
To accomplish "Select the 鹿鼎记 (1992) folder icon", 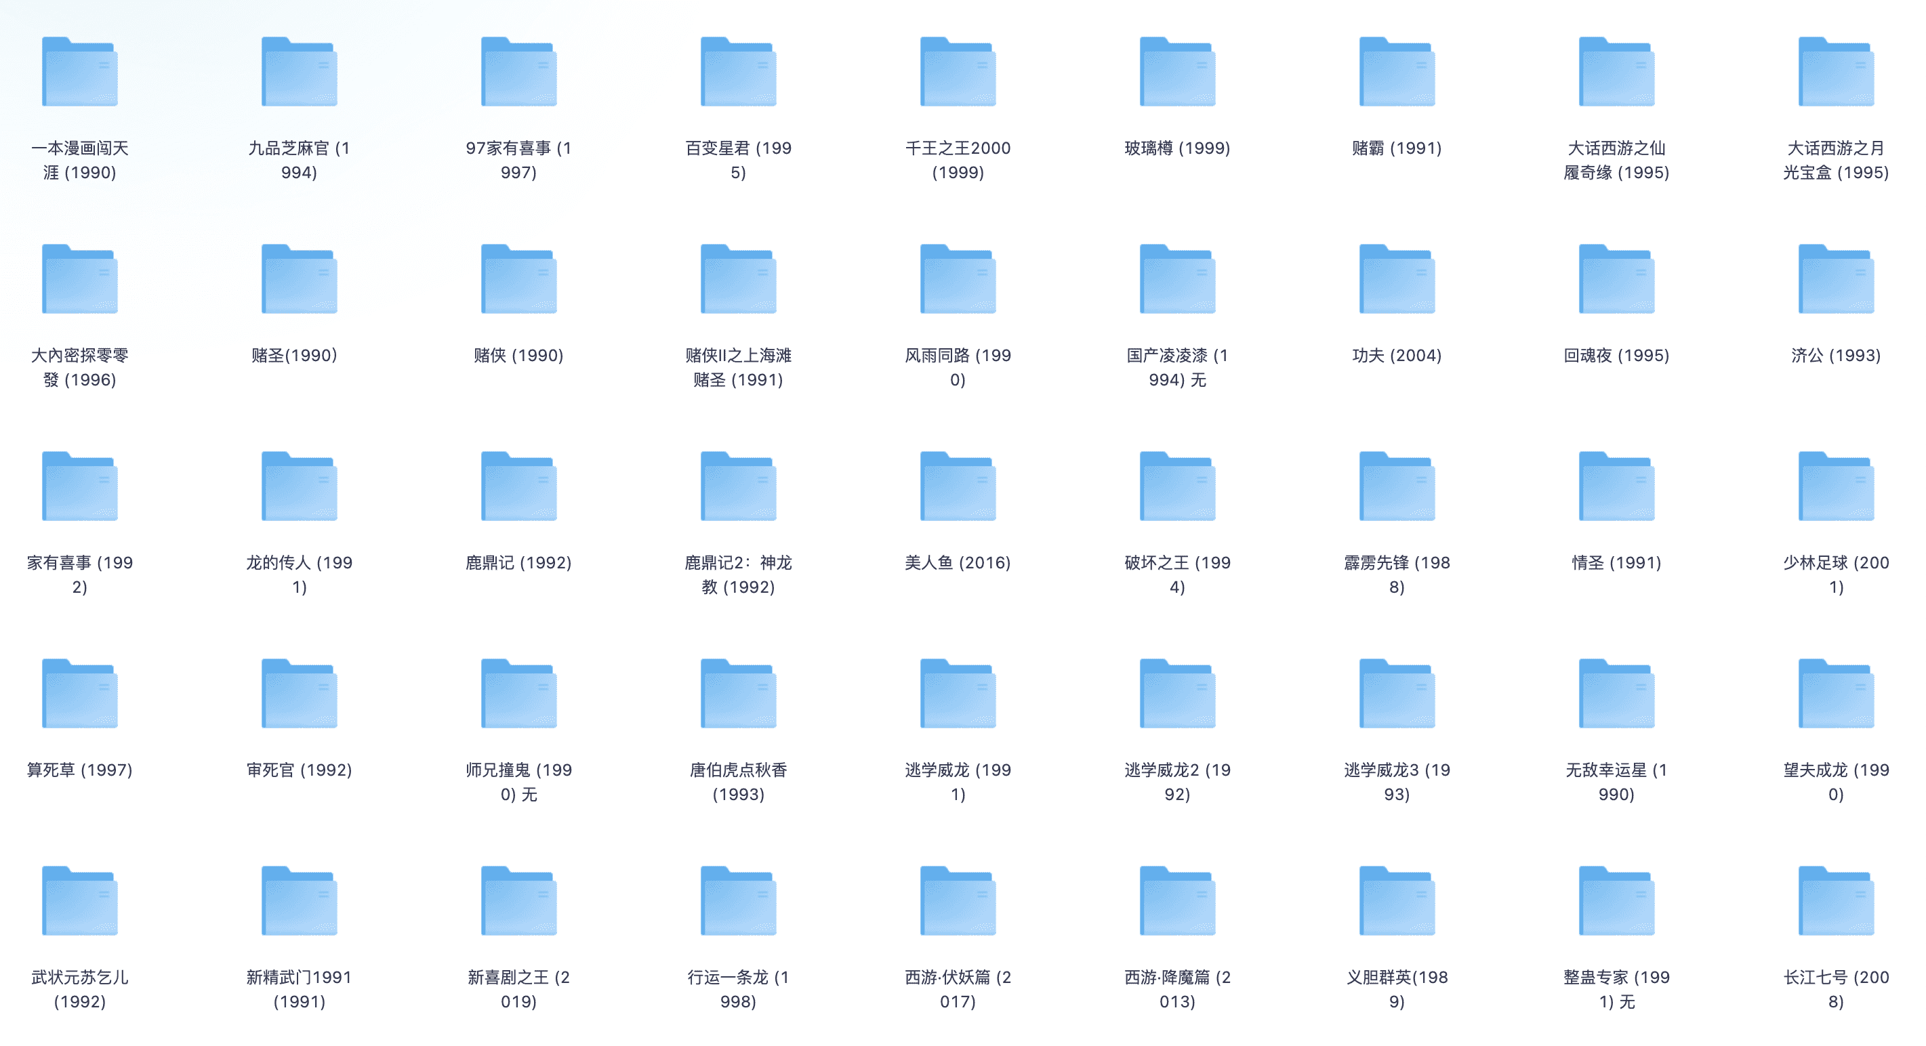I will [x=519, y=486].
